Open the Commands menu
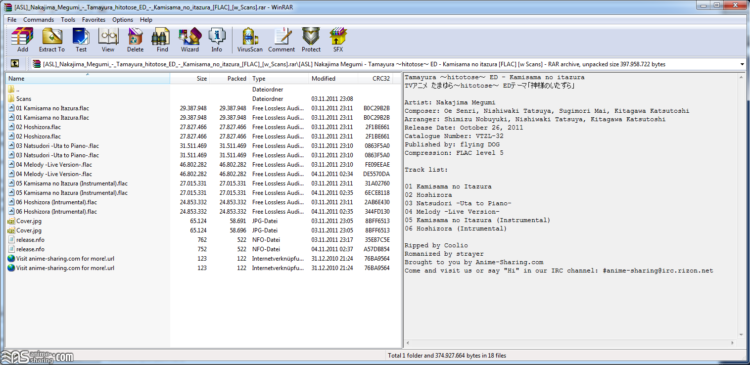 pos(39,20)
